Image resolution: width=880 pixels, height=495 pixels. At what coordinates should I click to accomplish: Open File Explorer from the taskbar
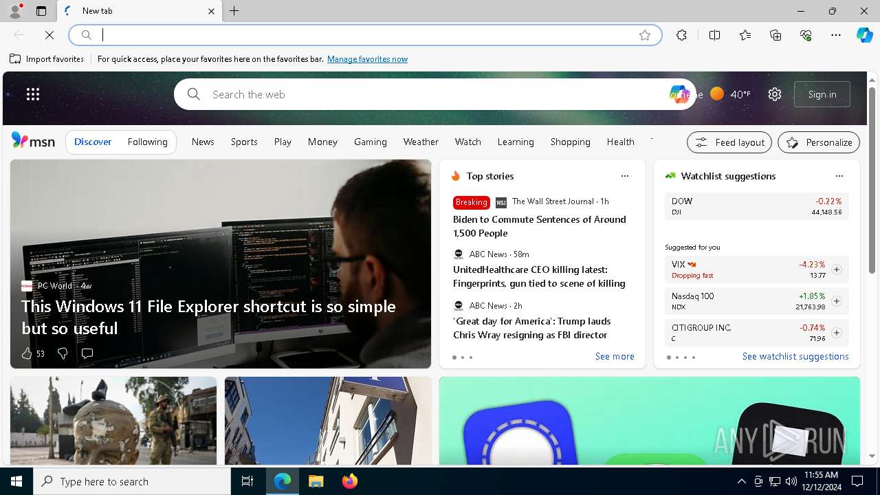pyautogui.click(x=316, y=481)
